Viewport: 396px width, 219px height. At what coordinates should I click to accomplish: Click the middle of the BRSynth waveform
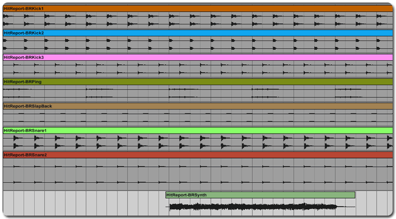click(x=253, y=207)
